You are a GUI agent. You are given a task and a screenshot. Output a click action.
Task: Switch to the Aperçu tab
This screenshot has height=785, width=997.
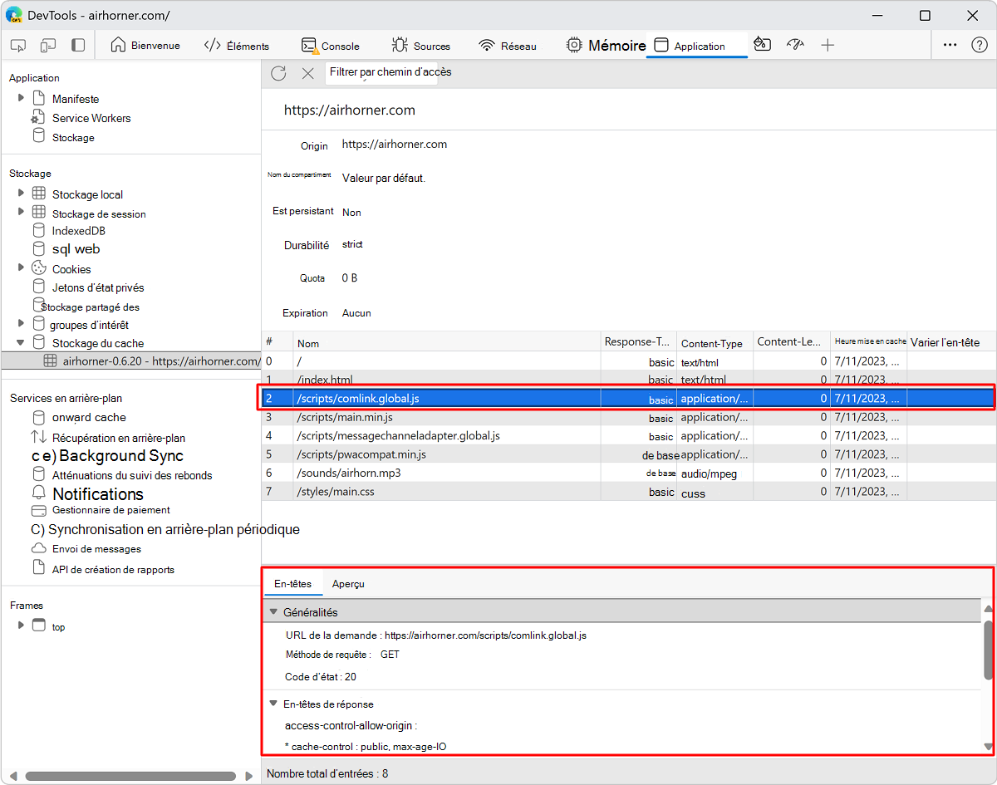(x=348, y=584)
